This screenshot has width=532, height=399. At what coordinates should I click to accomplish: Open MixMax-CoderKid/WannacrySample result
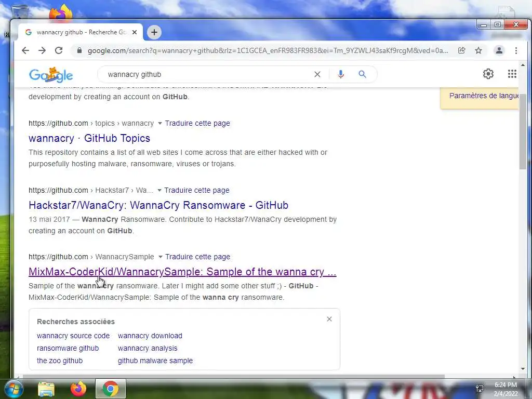coord(182,272)
